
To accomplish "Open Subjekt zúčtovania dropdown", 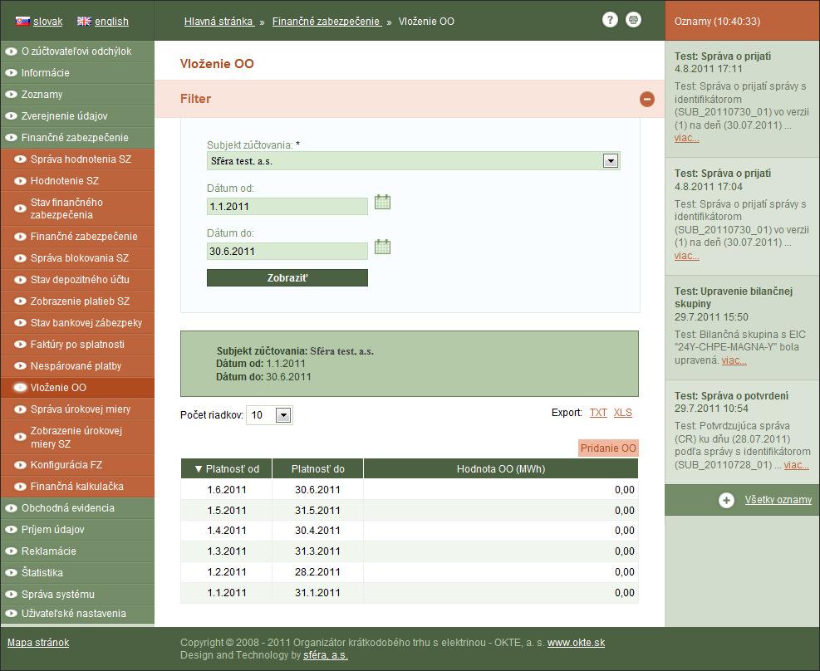I will pos(611,161).
